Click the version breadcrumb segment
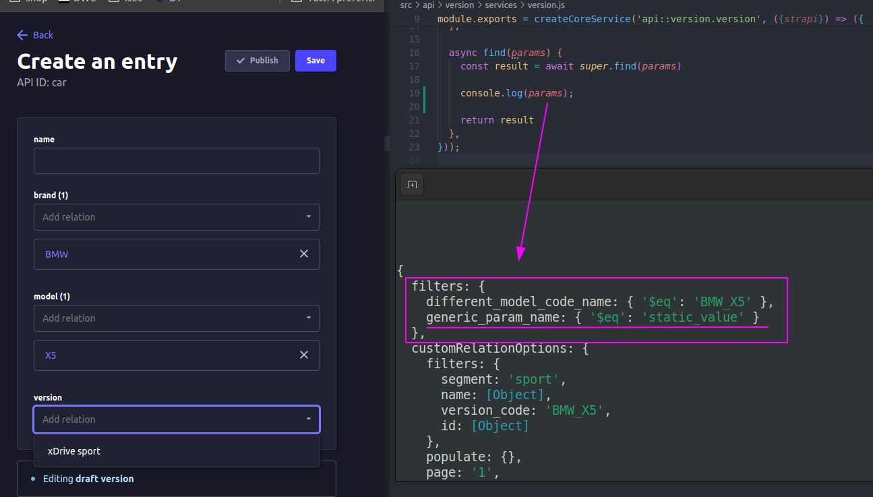This screenshot has width=873, height=497. pyautogui.click(x=460, y=5)
